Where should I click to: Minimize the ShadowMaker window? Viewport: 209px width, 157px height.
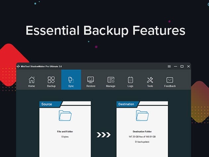[x=175, y=66]
